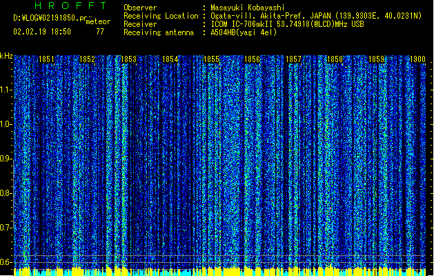434x276 pixels.
Task: Click the 1859 time marker
Action: point(377,59)
